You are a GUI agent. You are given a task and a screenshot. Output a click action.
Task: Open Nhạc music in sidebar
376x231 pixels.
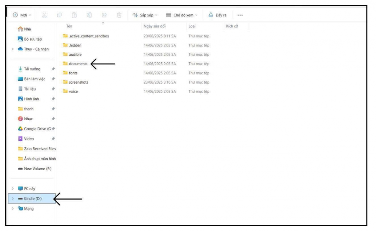[25, 119]
